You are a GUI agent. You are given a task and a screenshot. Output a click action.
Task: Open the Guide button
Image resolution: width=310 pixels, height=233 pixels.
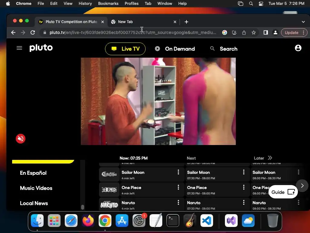click(x=283, y=192)
